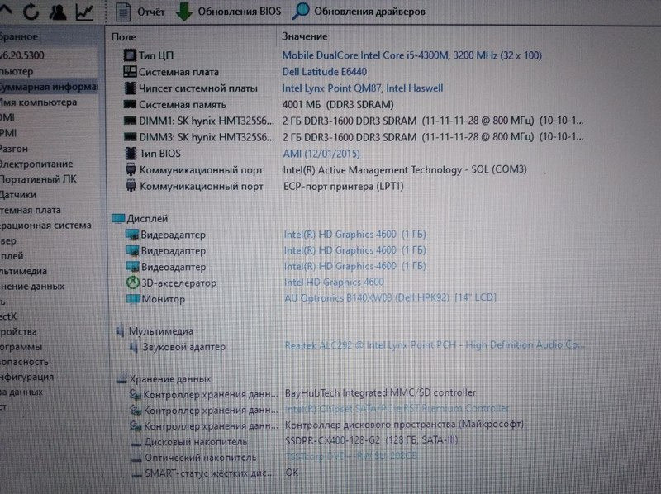
Task: Open the Разгон overclocking section
Action: click(x=21, y=150)
